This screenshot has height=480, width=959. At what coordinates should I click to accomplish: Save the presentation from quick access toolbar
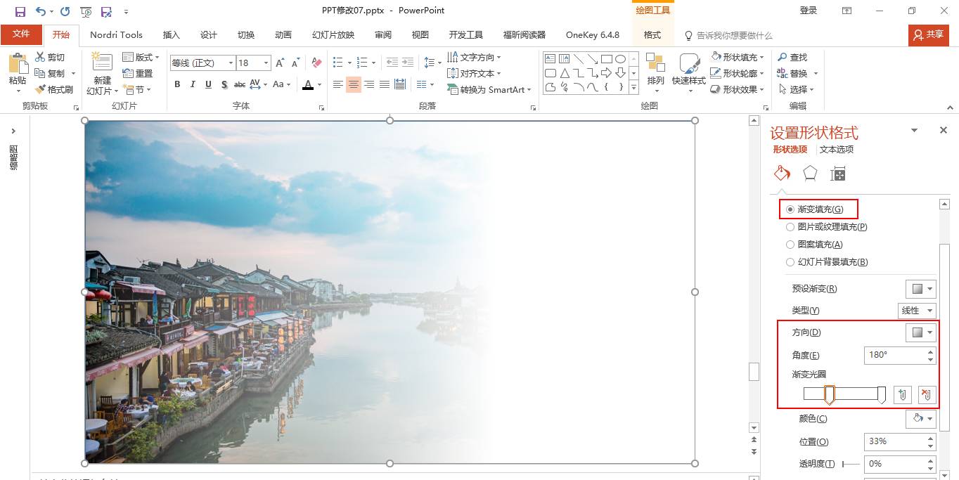[x=20, y=11]
